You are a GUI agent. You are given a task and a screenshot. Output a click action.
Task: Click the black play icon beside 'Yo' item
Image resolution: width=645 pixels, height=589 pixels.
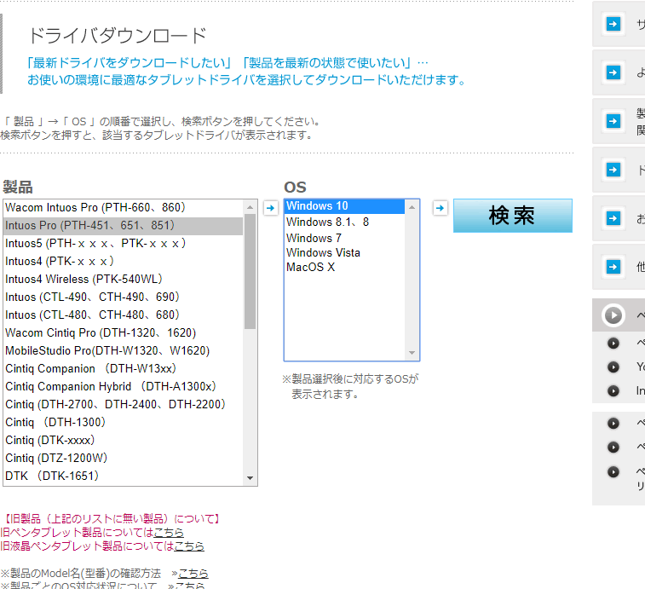(613, 367)
